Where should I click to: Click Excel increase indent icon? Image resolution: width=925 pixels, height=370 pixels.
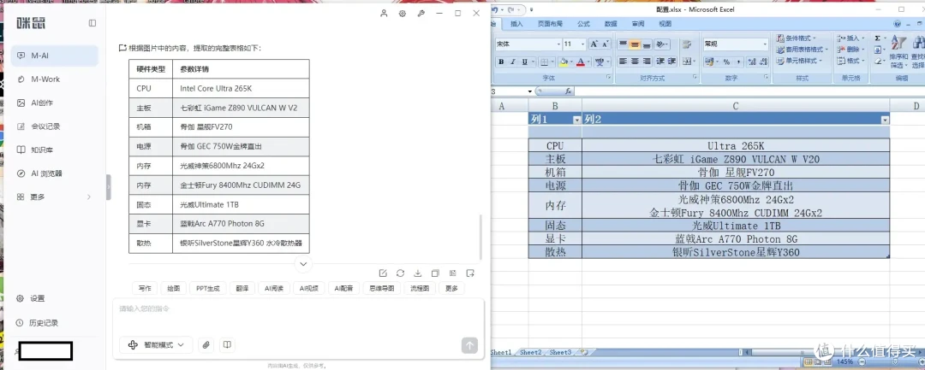pos(671,62)
